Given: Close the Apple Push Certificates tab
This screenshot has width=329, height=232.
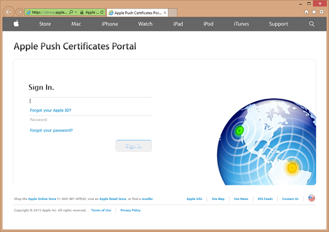Looking at the screenshot, I should coord(165,13).
